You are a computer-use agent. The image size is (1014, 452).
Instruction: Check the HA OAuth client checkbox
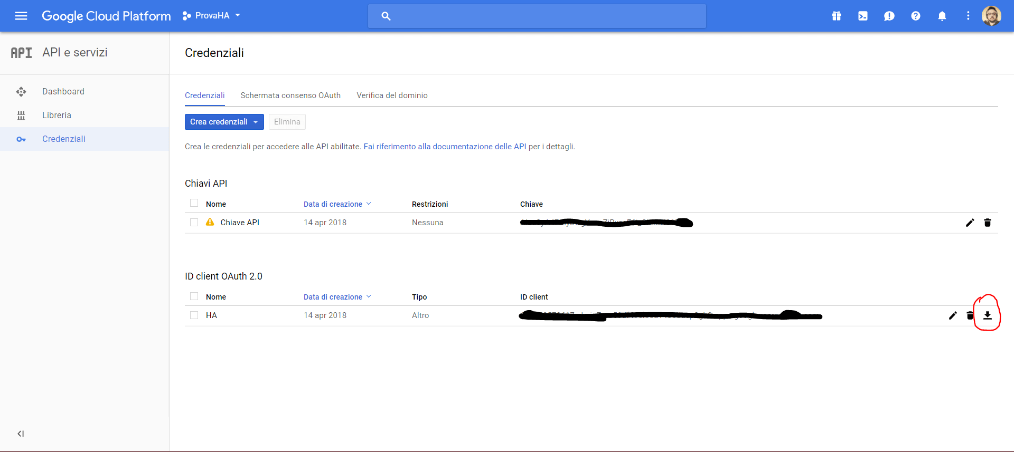(194, 315)
